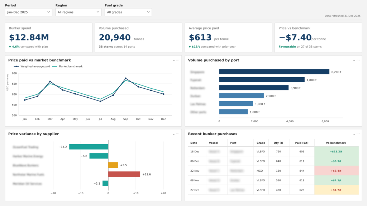The width and height of the screenshot is (367, 206).
Task: Select the 1,600 t Other ports bar
Action: (x=233, y=112)
